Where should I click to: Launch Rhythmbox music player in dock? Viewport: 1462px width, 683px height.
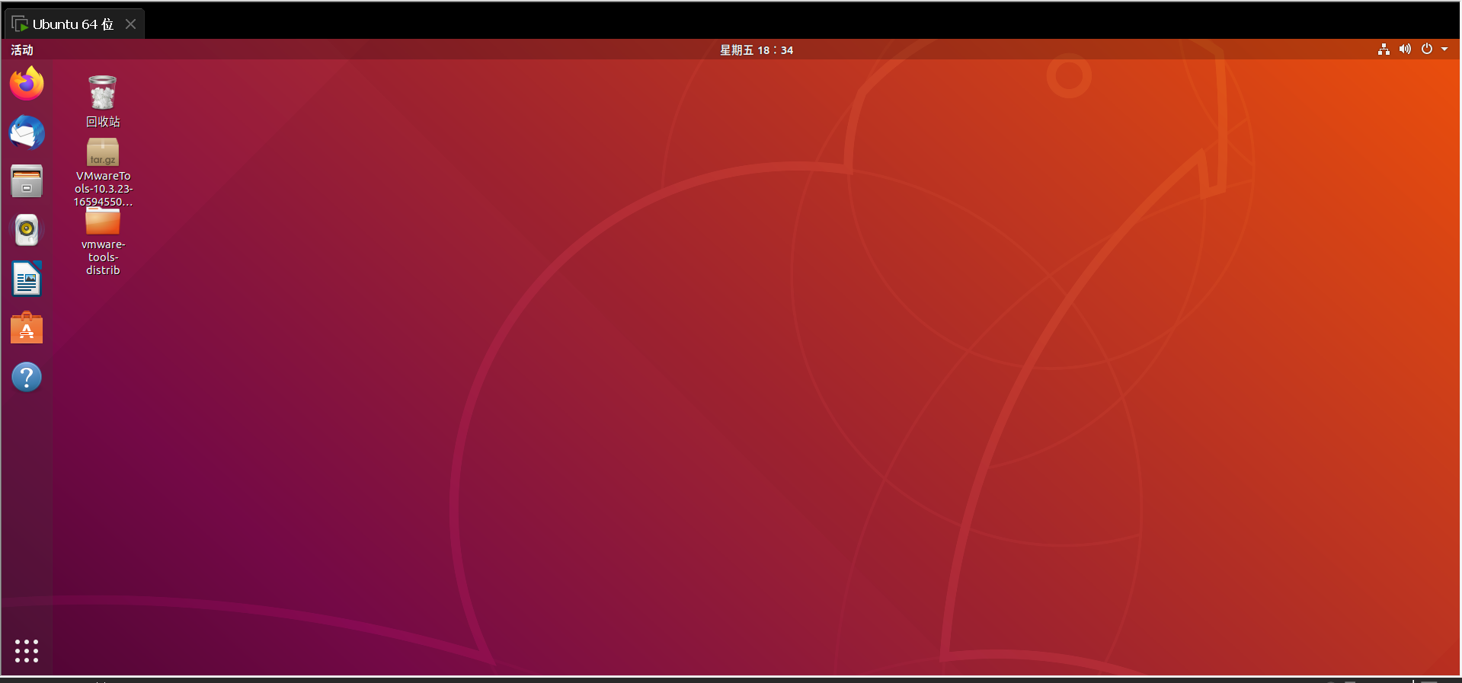click(27, 230)
